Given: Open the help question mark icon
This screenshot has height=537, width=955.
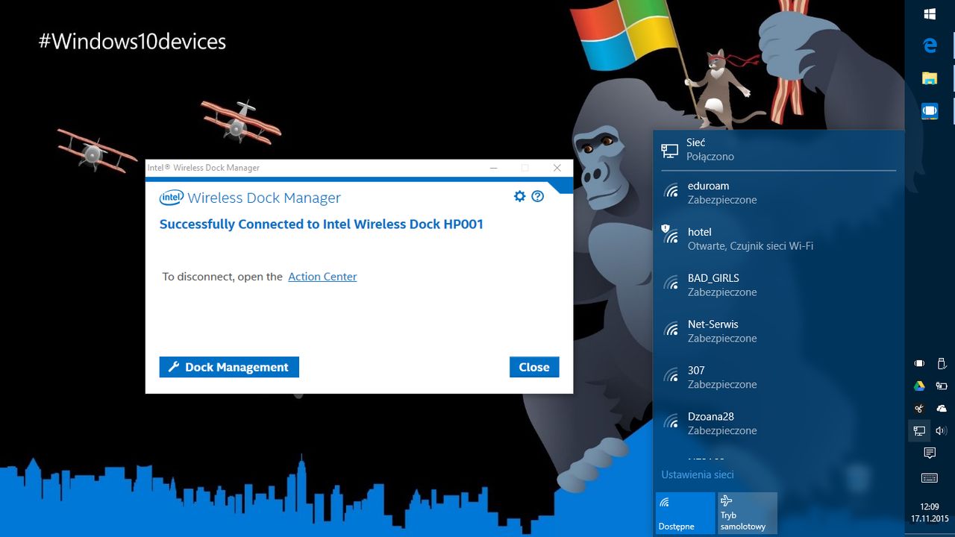Looking at the screenshot, I should [x=537, y=196].
